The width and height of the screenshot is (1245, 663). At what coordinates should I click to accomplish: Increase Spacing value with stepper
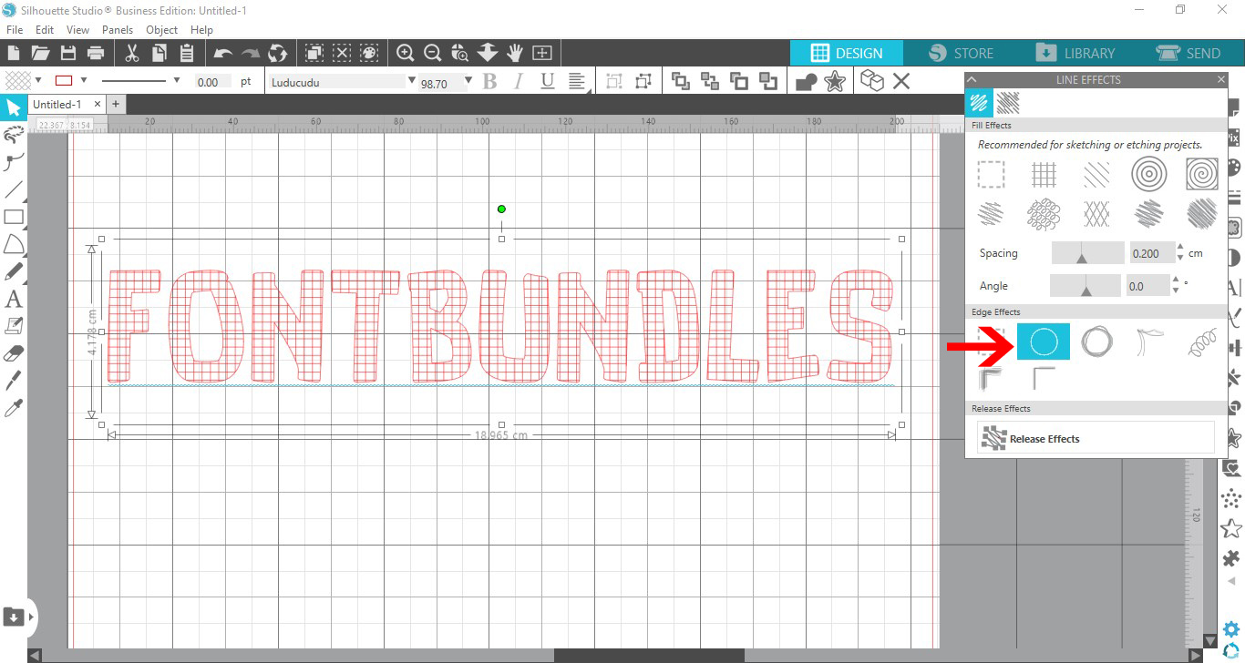(1180, 248)
